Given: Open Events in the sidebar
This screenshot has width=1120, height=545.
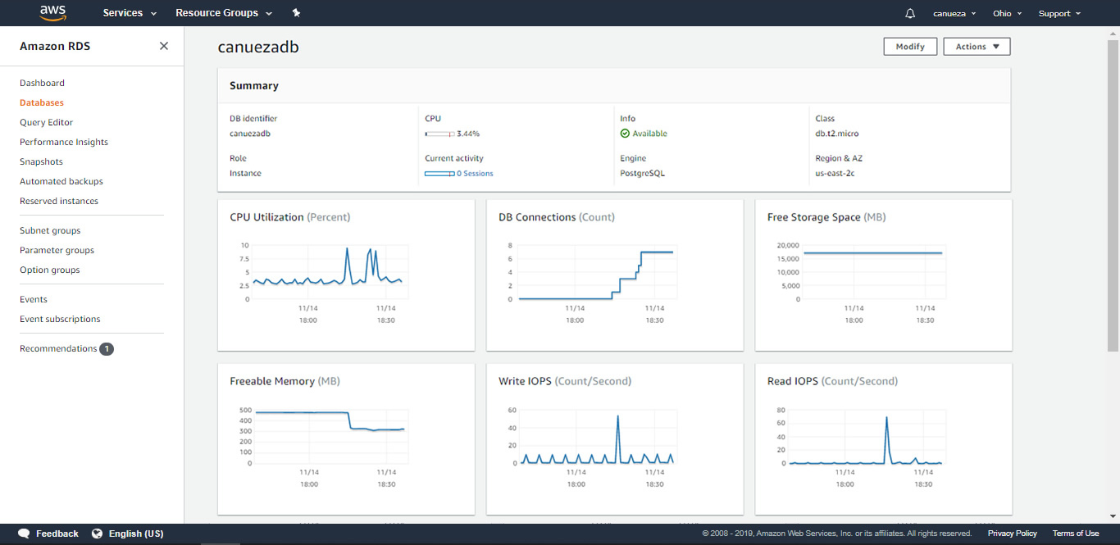Looking at the screenshot, I should [34, 299].
